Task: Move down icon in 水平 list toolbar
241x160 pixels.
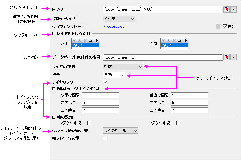Action: 74,41
